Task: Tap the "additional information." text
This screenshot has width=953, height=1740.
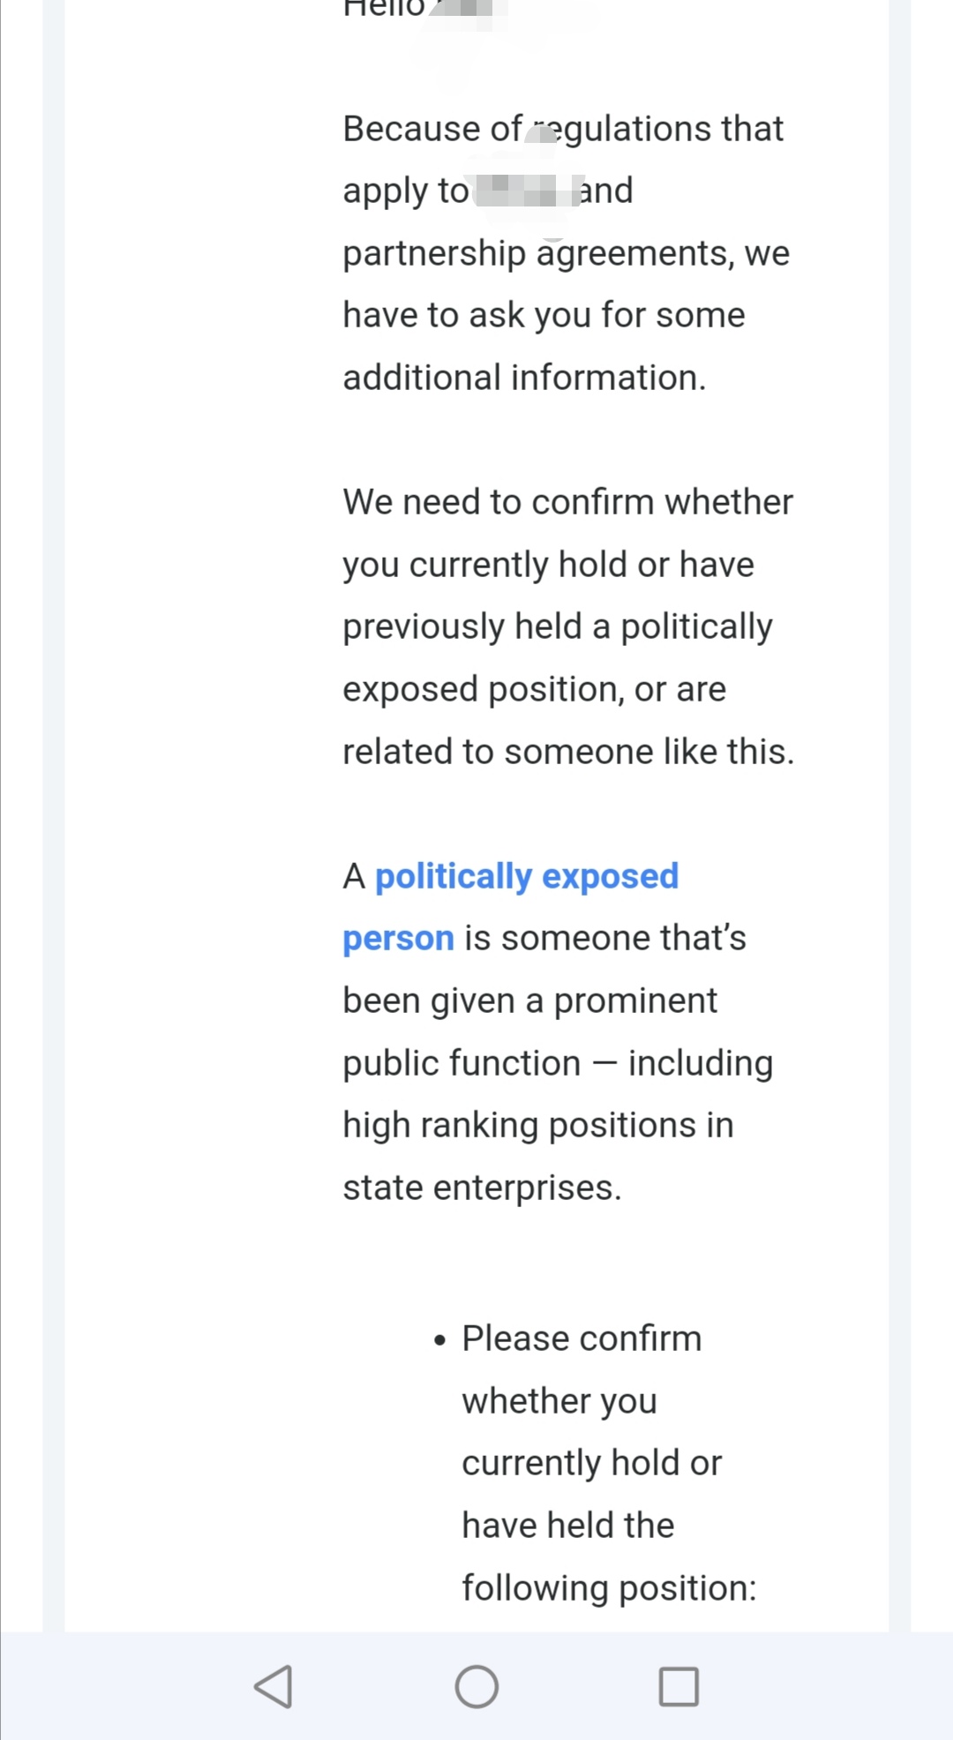Action: click(x=524, y=378)
